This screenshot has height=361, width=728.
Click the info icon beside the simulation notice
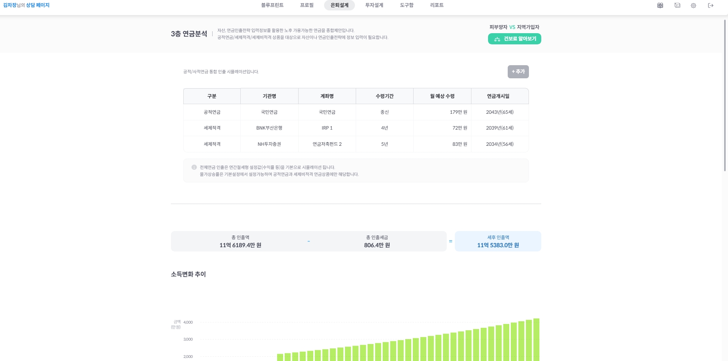(193, 167)
